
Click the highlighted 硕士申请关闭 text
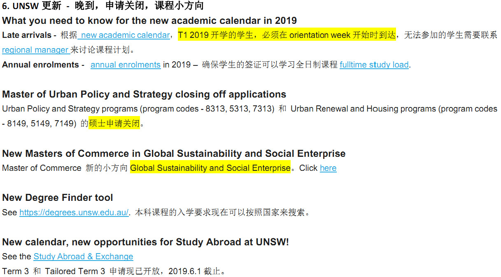tap(114, 123)
